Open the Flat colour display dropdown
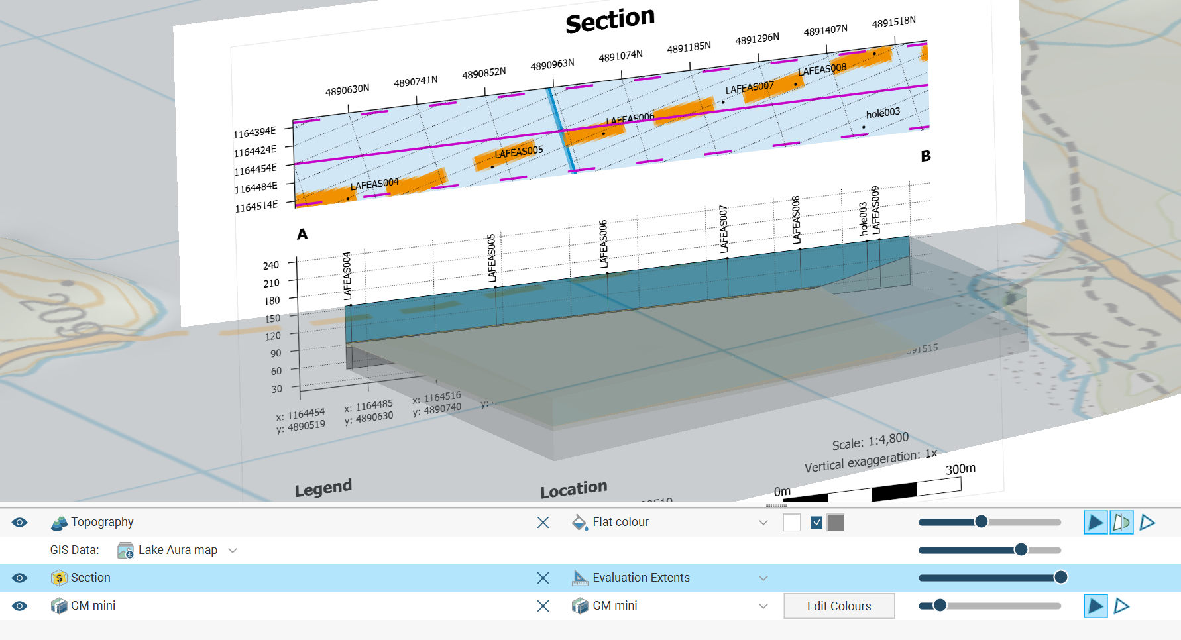Screen dimensions: 1181x640 pyautogui.click(x=763, y=523)
